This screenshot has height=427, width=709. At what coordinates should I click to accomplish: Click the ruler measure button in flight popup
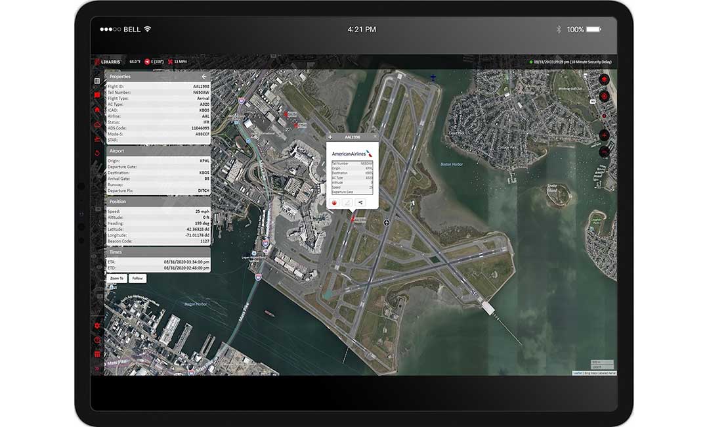[347, 202]
